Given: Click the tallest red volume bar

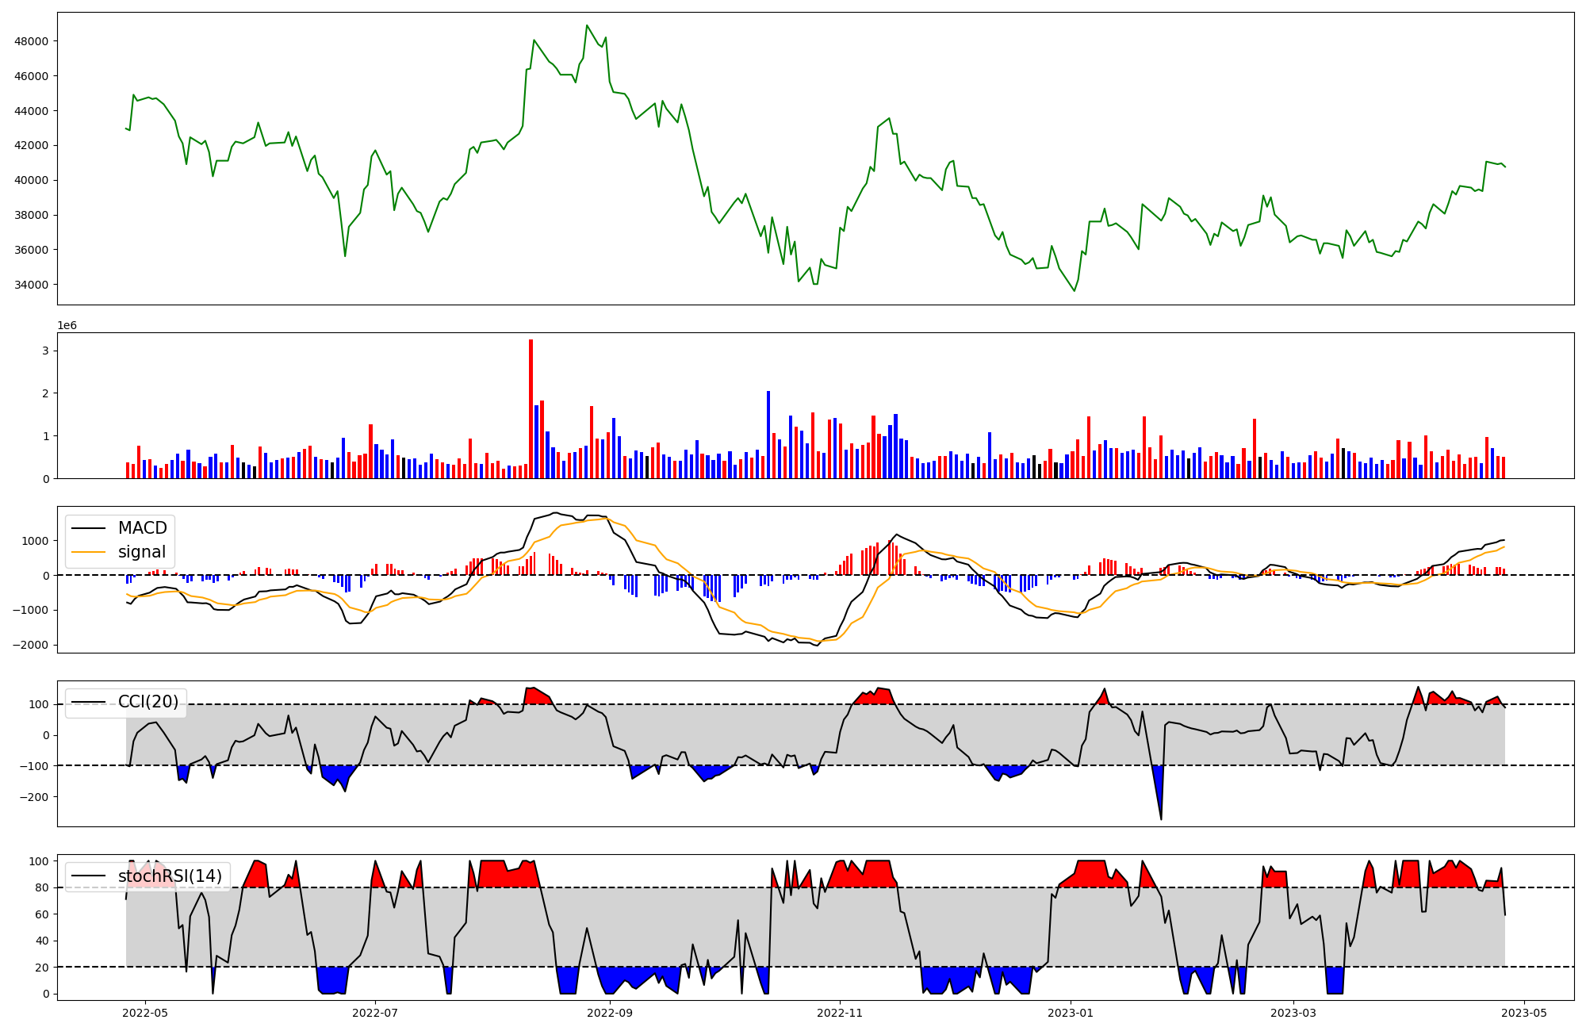Looking at the screenshot, I should coord(531,408).
